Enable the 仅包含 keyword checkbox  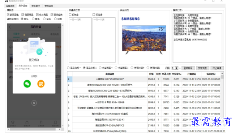point(70,14)
